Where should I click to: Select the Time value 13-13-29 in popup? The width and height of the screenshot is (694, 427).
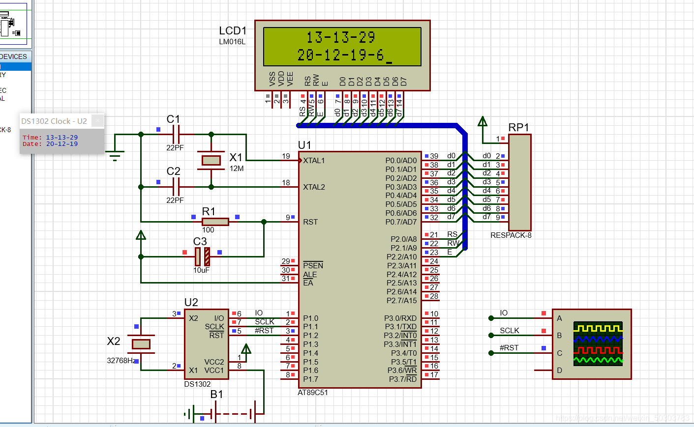[62, 138]
